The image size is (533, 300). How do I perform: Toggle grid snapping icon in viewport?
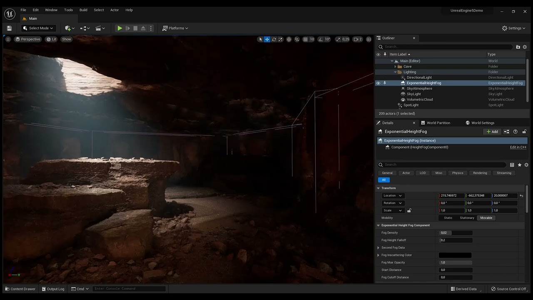305,39
